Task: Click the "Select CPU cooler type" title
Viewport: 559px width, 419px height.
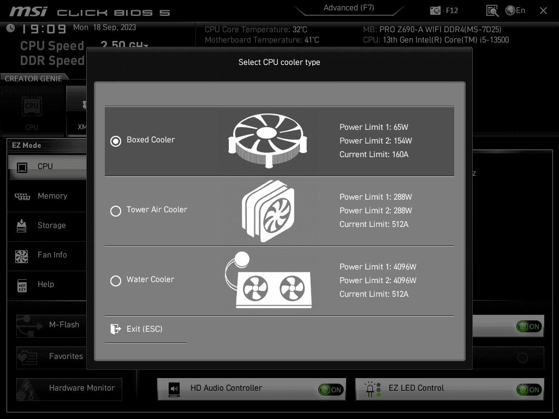Action: pyautogui.click(x=279, y=62)
